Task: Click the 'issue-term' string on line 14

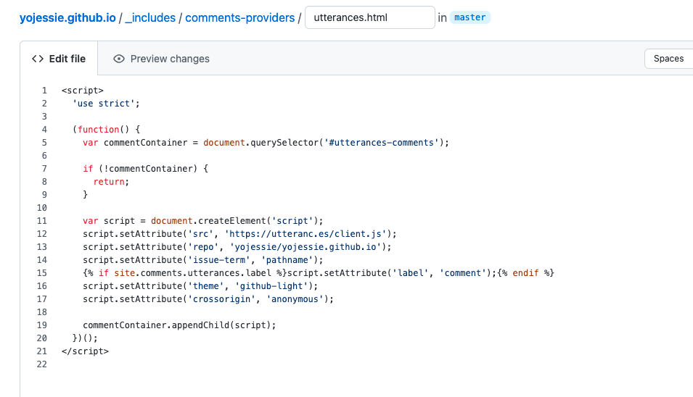Action: coord(219,260)
